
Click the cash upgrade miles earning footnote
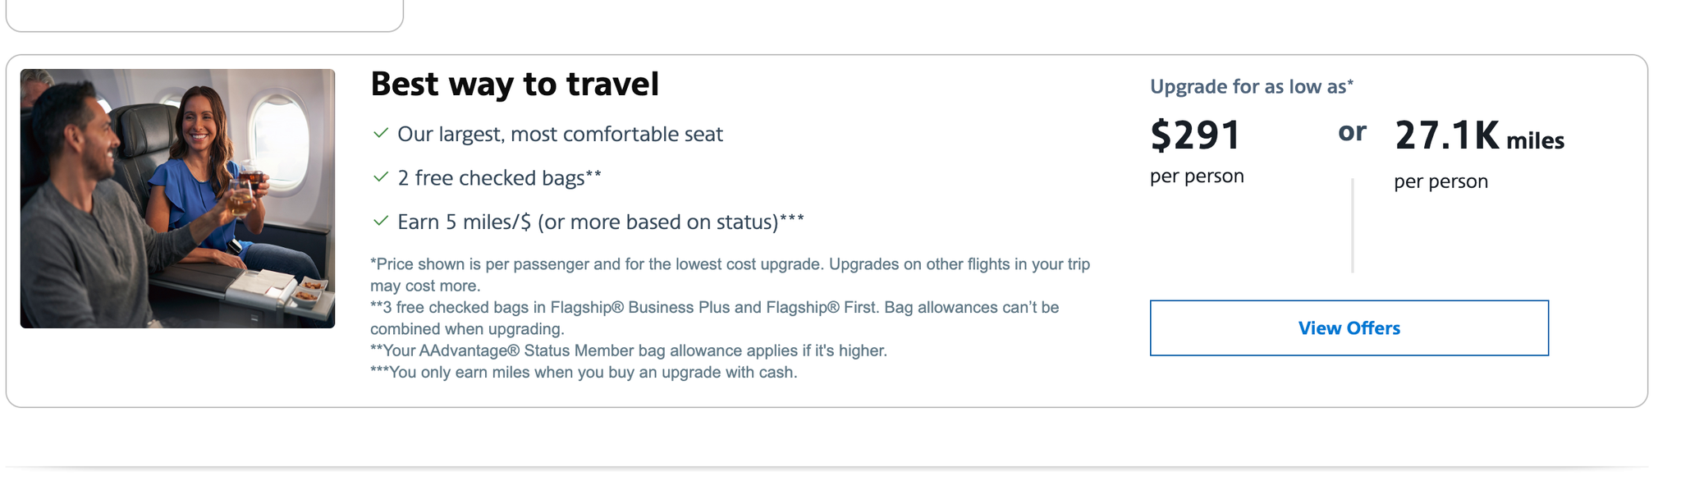[584, 371]
